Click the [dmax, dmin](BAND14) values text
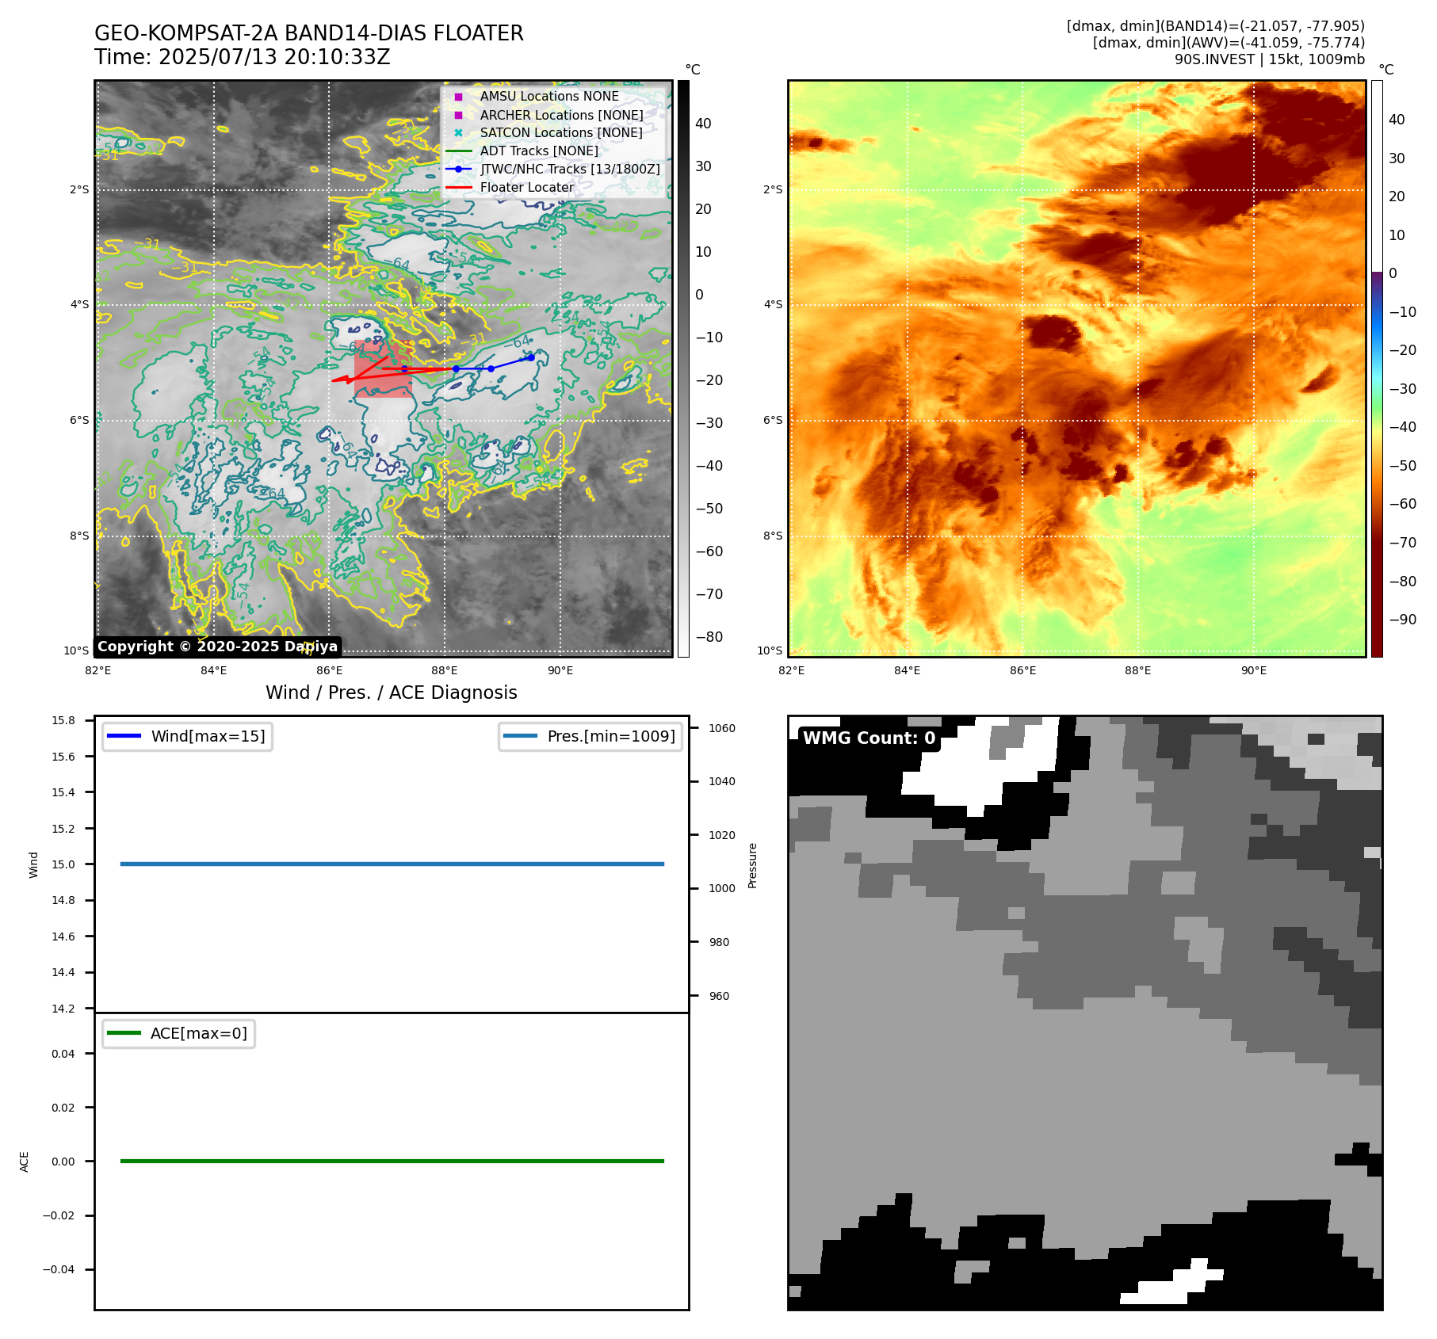The image size is (1437, 1339). point(1216,26)
